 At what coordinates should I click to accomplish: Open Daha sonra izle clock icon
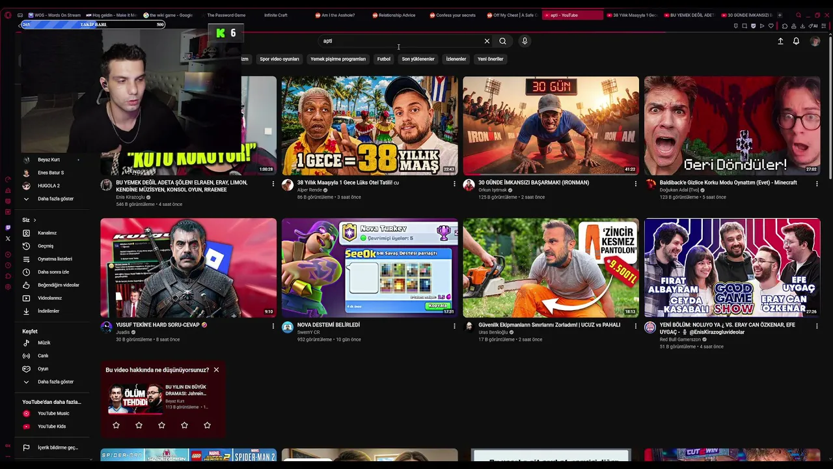click(x=26, y=272)
